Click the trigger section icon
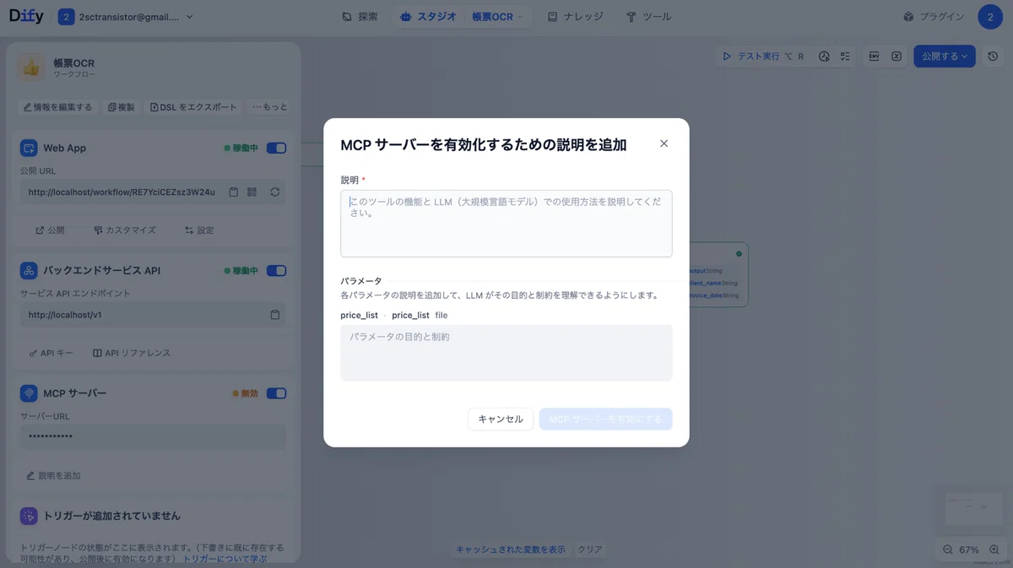 29,516
